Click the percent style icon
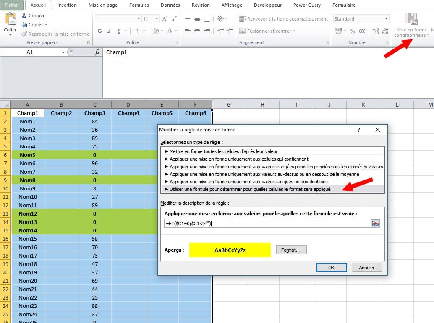The image size is (434, 323). [352, 31]
